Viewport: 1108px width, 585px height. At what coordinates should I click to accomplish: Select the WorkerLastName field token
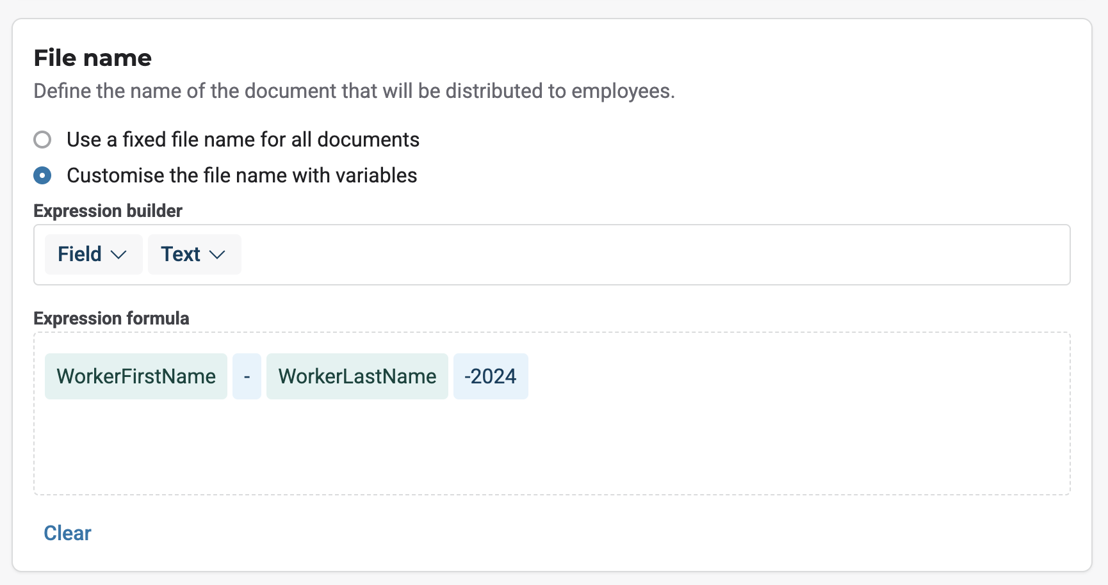(x=357, y=376)
